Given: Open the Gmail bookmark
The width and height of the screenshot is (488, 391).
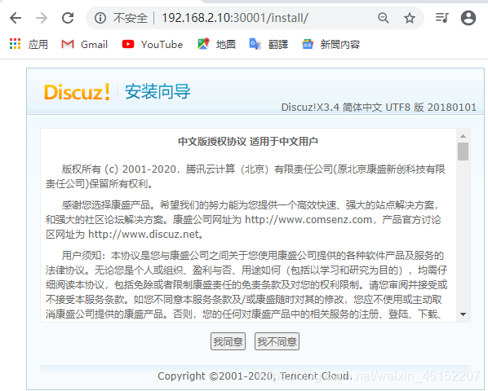Looking at the screenshot, I should [x=84, y=44].
